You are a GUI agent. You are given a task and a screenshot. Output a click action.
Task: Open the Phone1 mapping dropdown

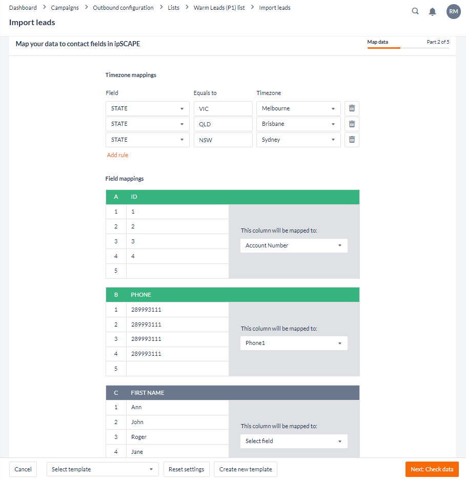click(294, 343)
